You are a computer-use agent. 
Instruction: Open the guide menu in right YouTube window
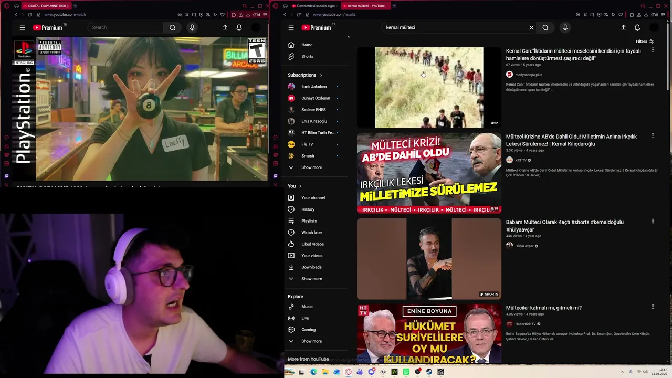[x=291, y=28]
